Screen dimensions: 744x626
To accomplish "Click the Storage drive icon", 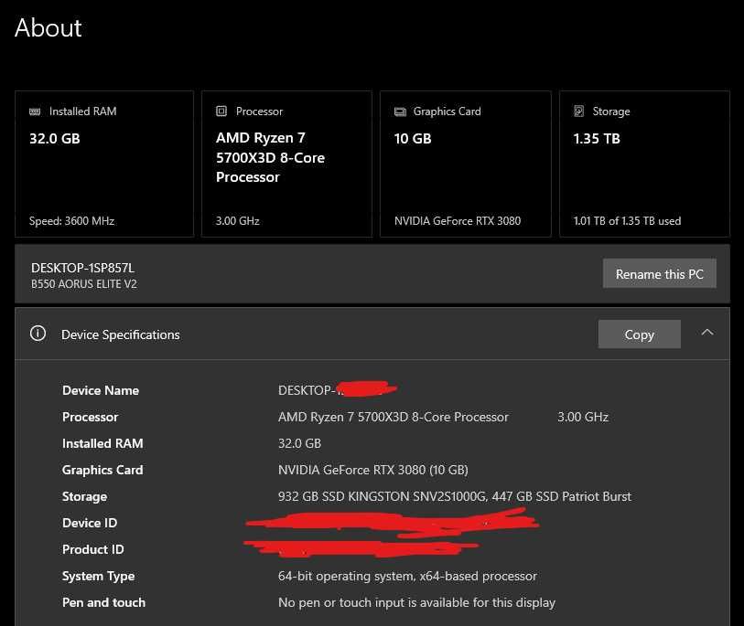I will click(579, 111).
